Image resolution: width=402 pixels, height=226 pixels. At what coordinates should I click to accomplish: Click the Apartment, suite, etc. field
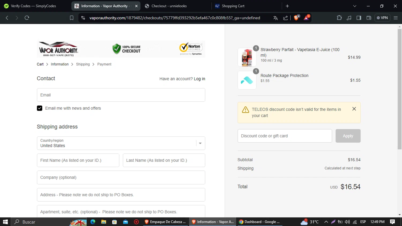click(121, 211)
